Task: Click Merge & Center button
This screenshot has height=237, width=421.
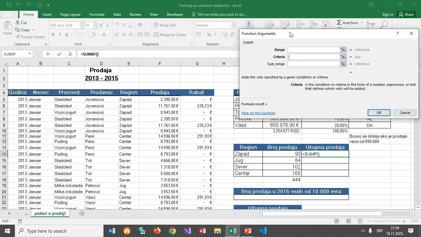Action: (170, 35)
